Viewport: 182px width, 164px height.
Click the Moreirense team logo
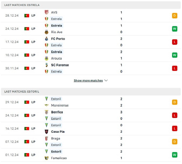click(47, 105)
